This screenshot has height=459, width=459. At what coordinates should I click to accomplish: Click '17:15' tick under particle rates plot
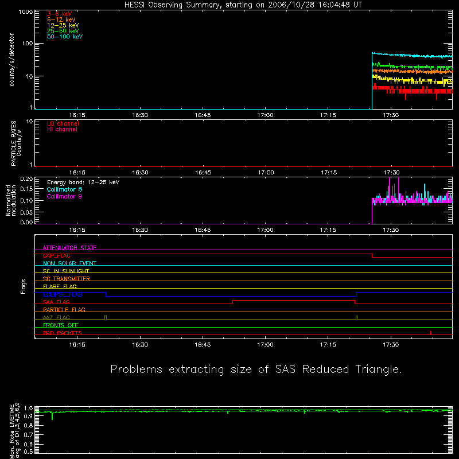[329, 173]
